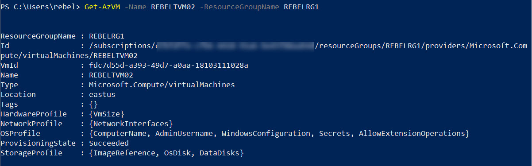Click the ProvisioningState Succeeded value

[x=109, y=143]
